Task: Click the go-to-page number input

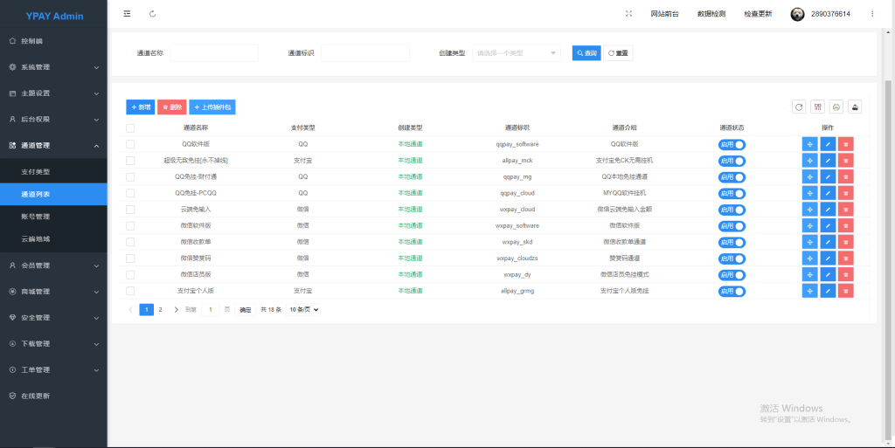Action: pos(210,309)
